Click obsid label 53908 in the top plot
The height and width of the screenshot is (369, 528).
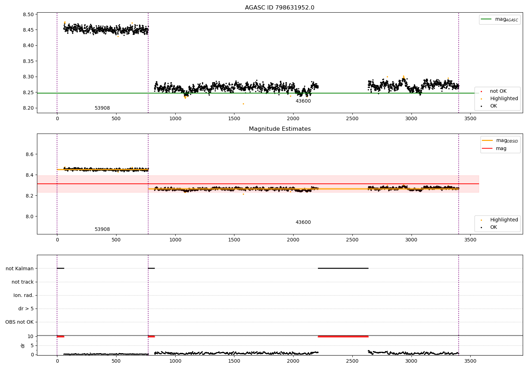pyautogui.click(x=102, y=108)
